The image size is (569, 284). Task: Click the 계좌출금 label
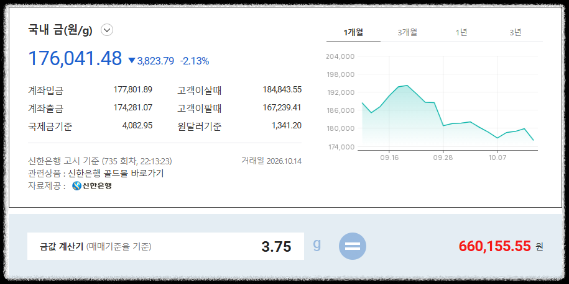pos(45,108)
